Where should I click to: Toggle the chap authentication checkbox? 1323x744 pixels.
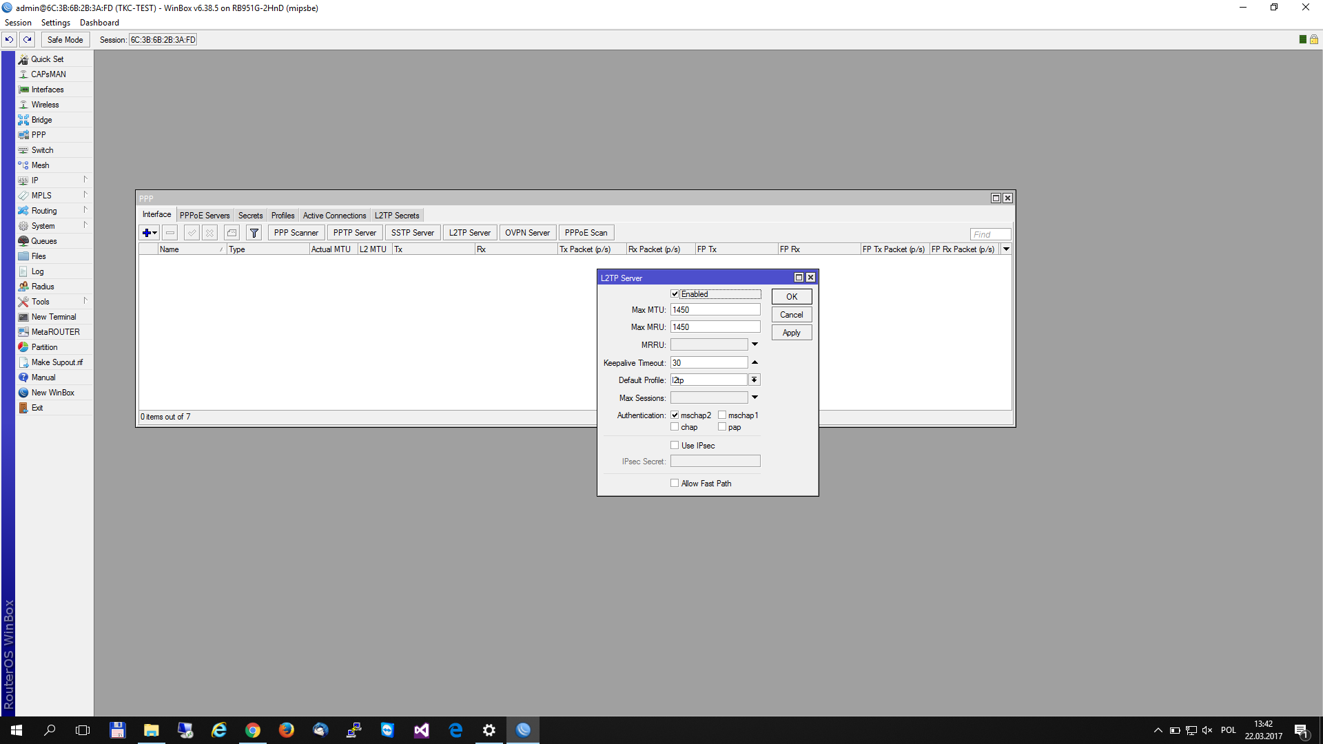click(x=675, y=427)
